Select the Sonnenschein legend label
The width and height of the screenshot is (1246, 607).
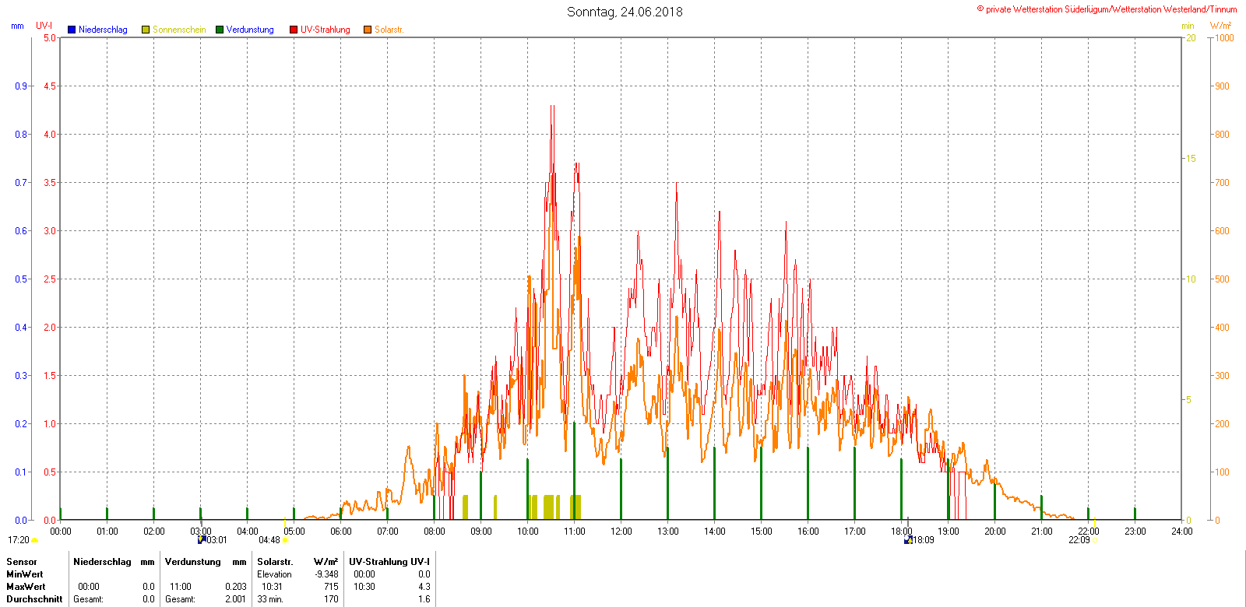(179, 30)
